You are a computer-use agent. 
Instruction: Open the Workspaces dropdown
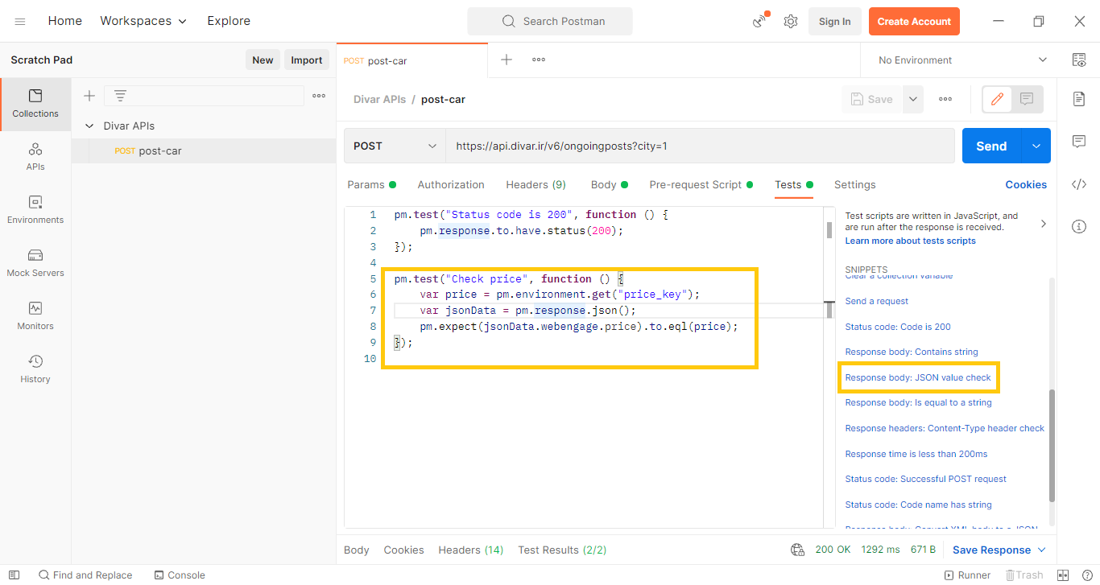pos(143,21)
